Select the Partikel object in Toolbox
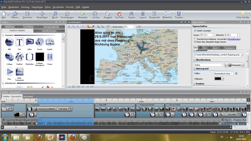Screen dimensions: 251x141 (x=19, y=57)
